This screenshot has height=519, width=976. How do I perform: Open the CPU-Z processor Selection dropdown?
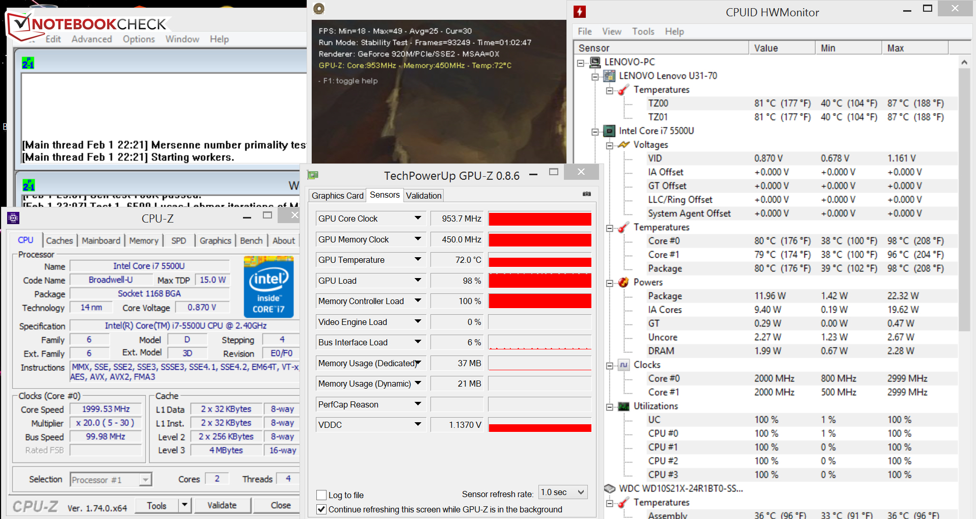tap(146, 480)
